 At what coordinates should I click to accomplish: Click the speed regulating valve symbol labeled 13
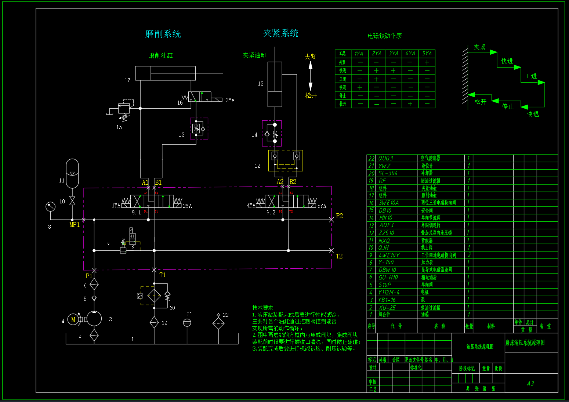199,128
